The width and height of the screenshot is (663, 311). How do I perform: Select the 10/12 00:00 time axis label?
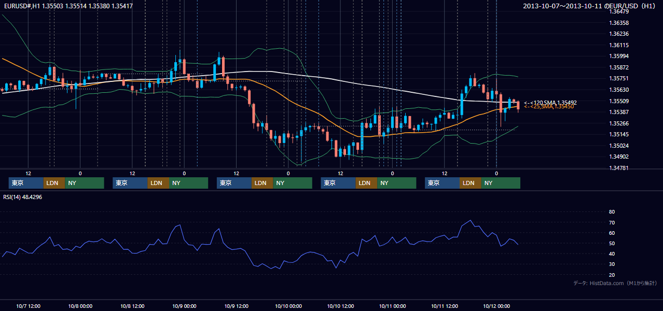[x=496, y=306]
